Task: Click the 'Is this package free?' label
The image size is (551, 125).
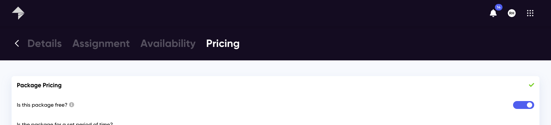Action: (42, 105)
